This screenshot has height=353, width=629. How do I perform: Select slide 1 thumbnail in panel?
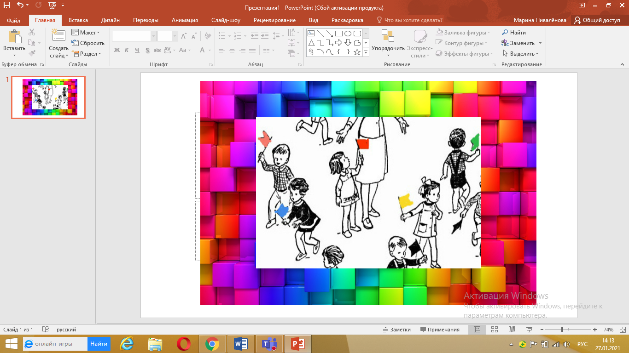click(x=48, y=97)
